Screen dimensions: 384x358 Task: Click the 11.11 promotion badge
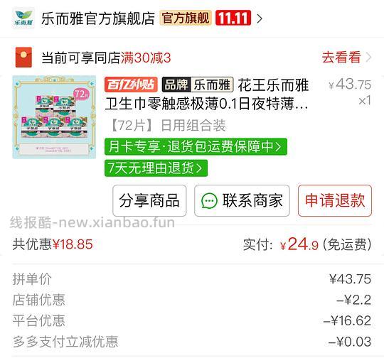click(x=233, y=18)
